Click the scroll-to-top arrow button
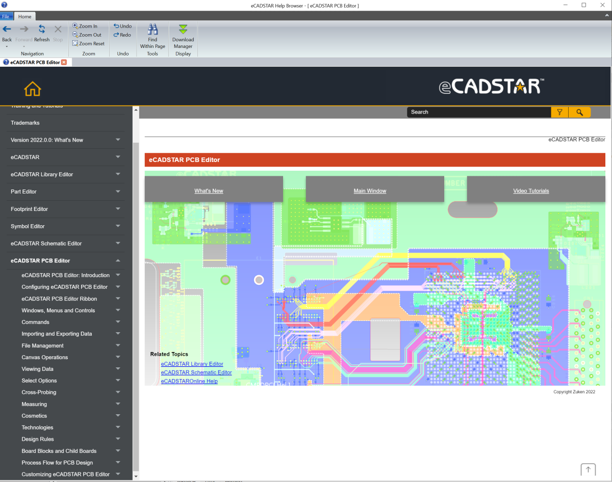Viewport: 612px width, 482px height. (588, 470)
